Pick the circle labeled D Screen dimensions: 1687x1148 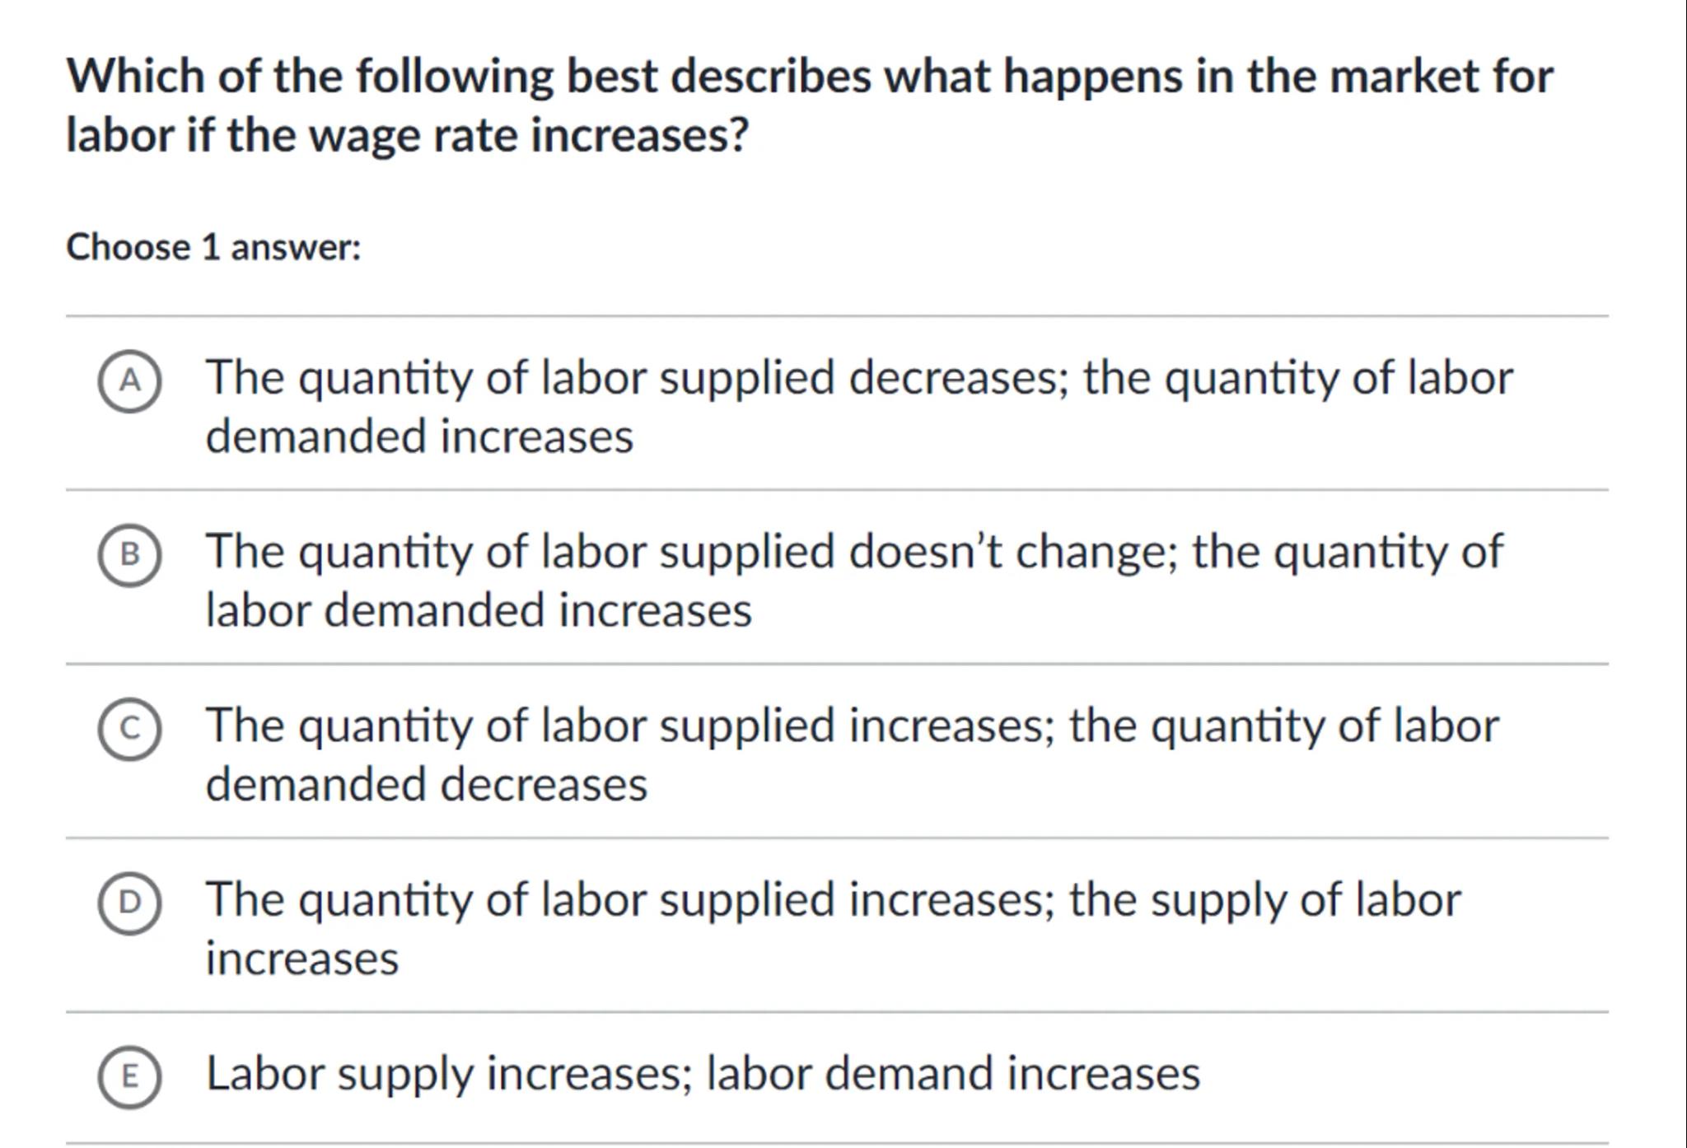(129, 903)
